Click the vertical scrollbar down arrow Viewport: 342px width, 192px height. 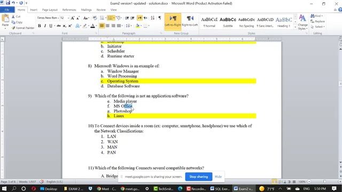[340, 162]
